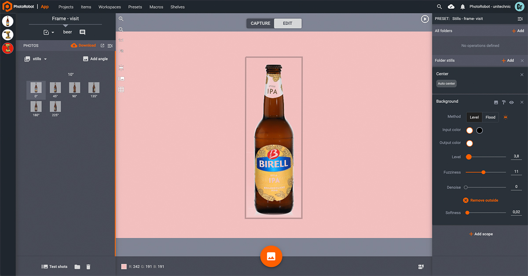Image resolution: width=528 pixels, height=276 pixels.
Task: Toggle the grid overlay icon
Action: (x=121, y=90)
